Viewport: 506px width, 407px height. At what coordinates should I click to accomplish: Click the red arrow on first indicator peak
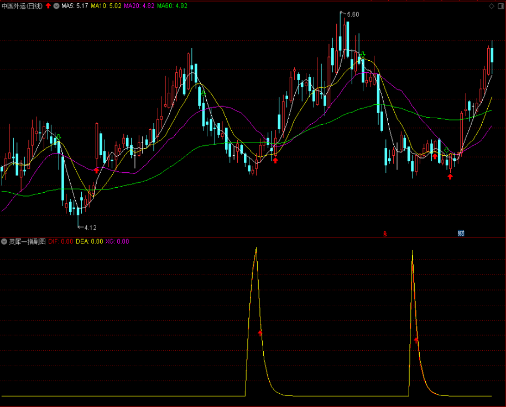(260, 333)
